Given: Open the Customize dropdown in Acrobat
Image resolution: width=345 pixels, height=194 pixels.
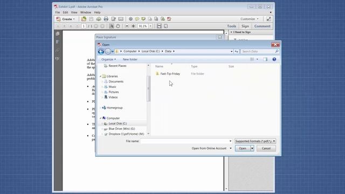Looking at the screenshot, I should point(249,19).
